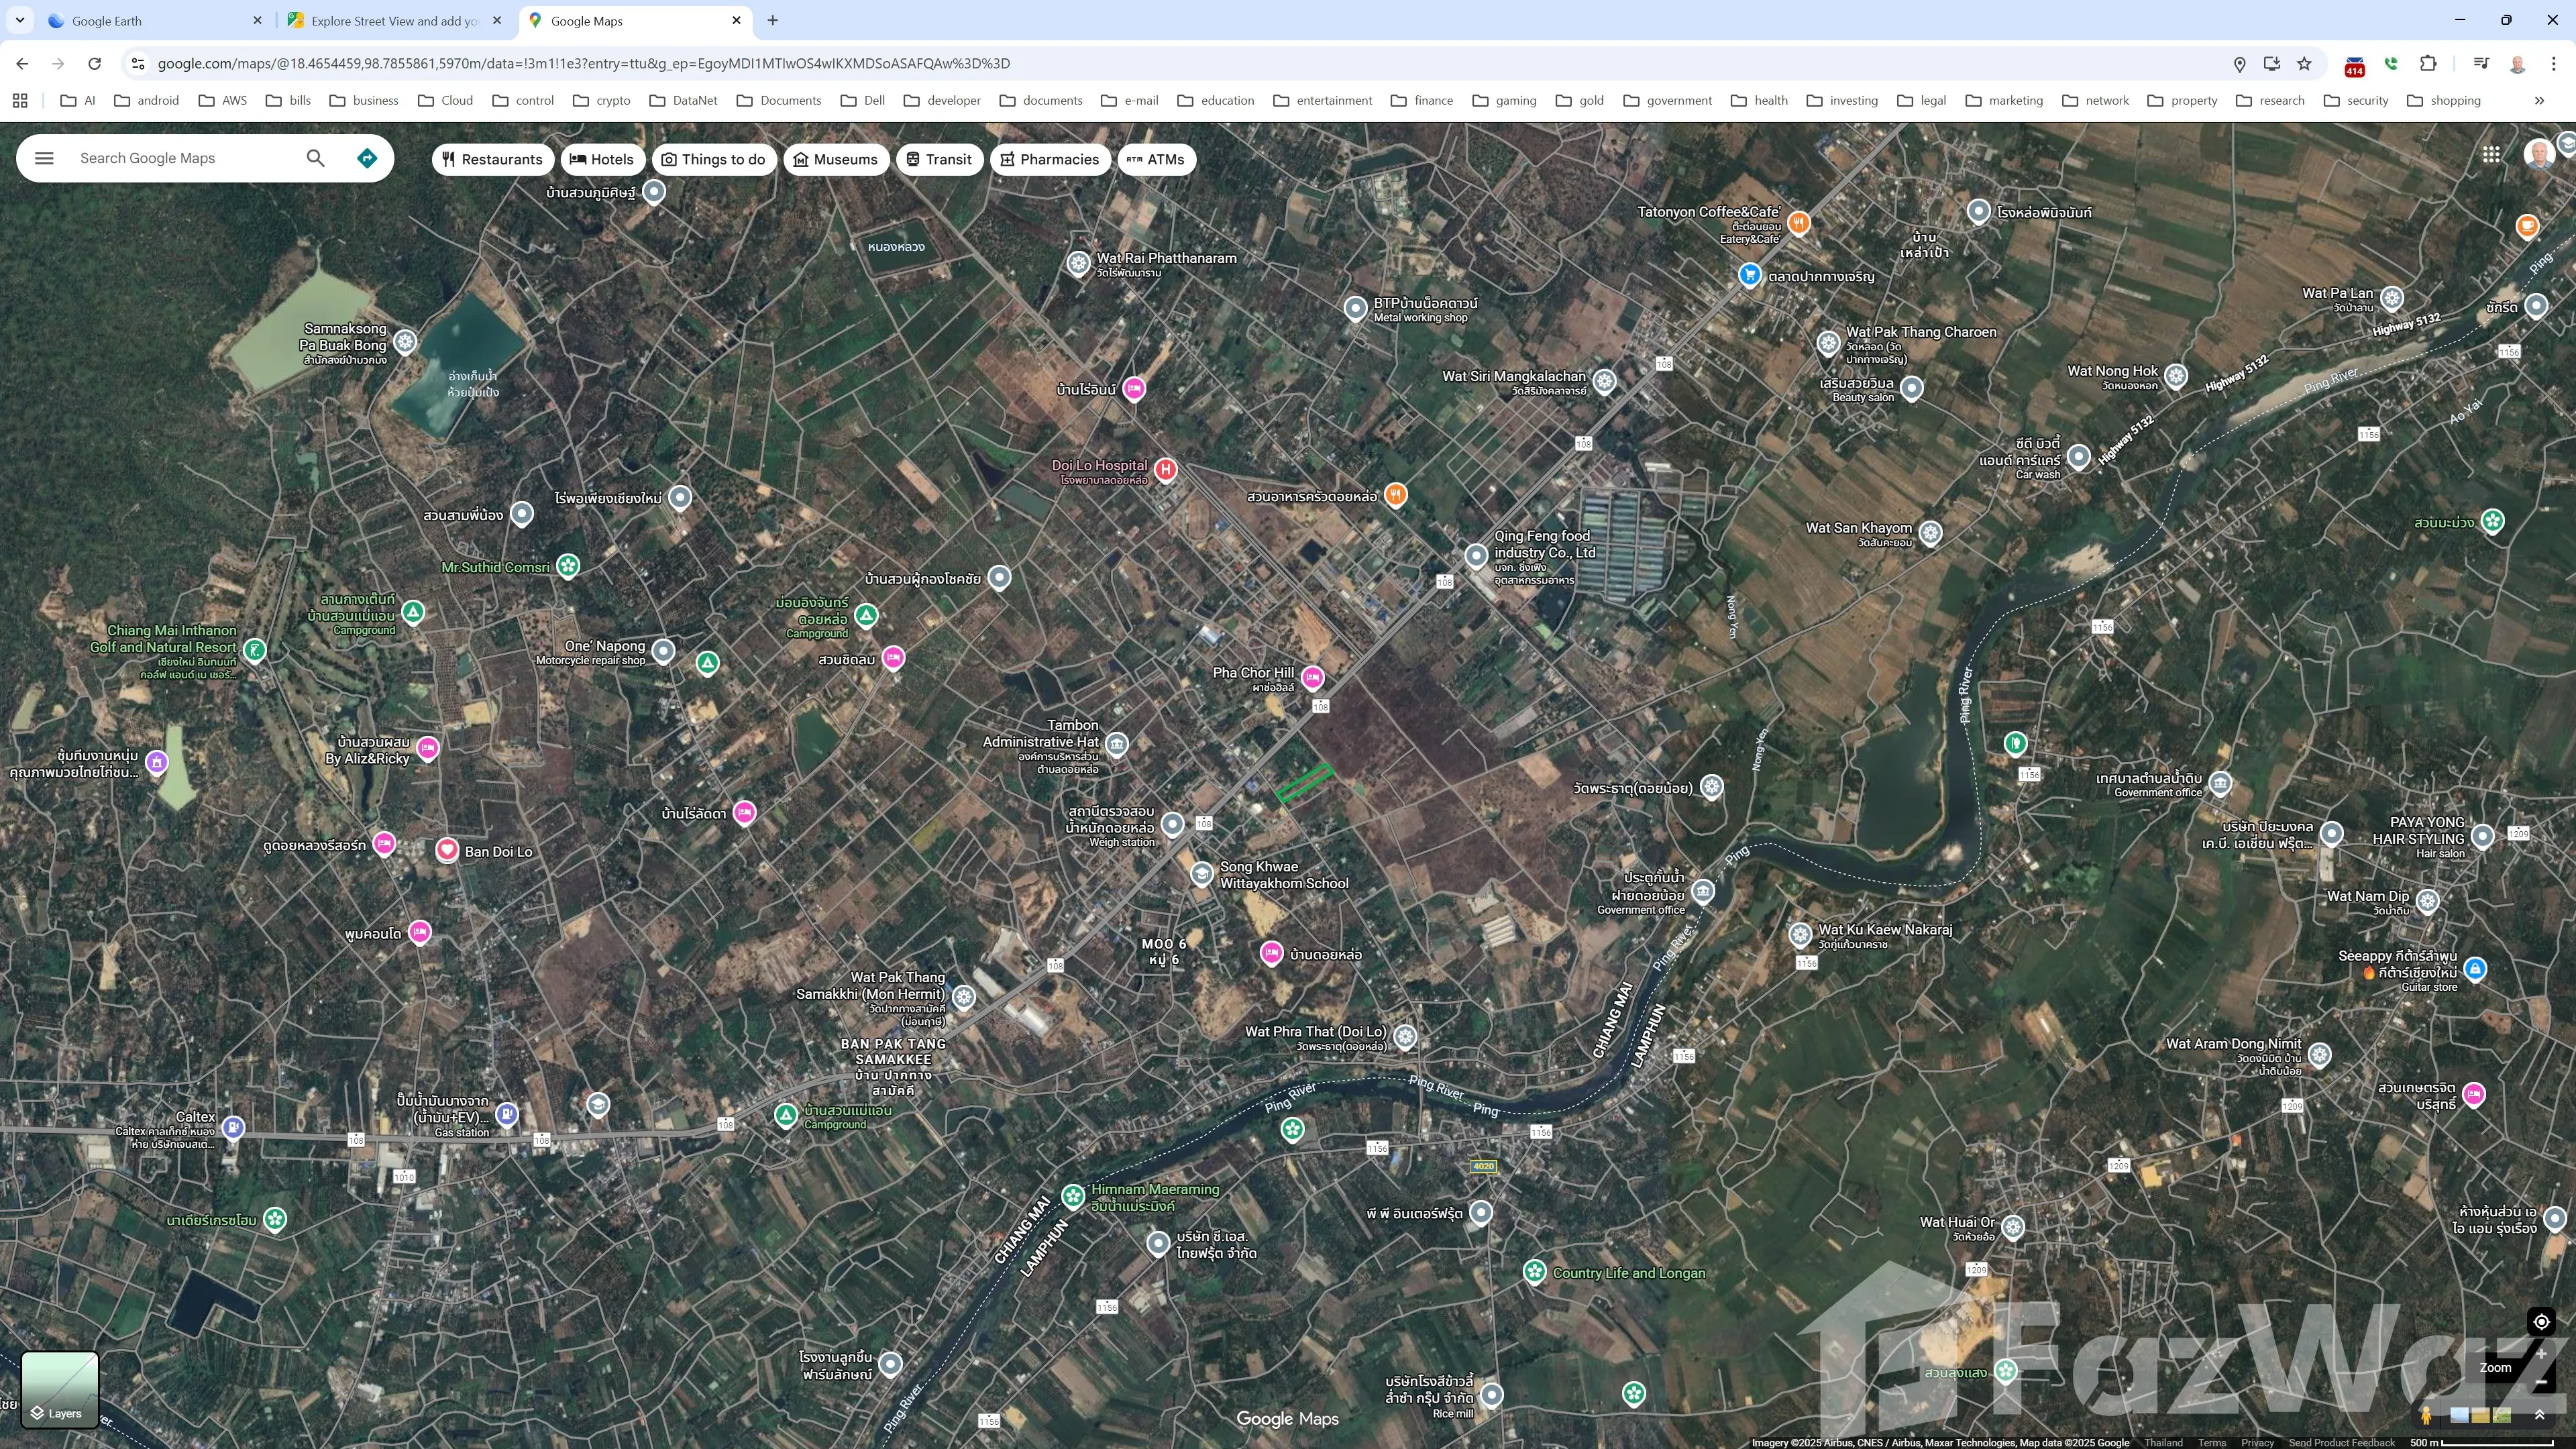Expand the imagery strip with double chevron
The image size is (2576, 1449).
[x=2539, y=1415]
